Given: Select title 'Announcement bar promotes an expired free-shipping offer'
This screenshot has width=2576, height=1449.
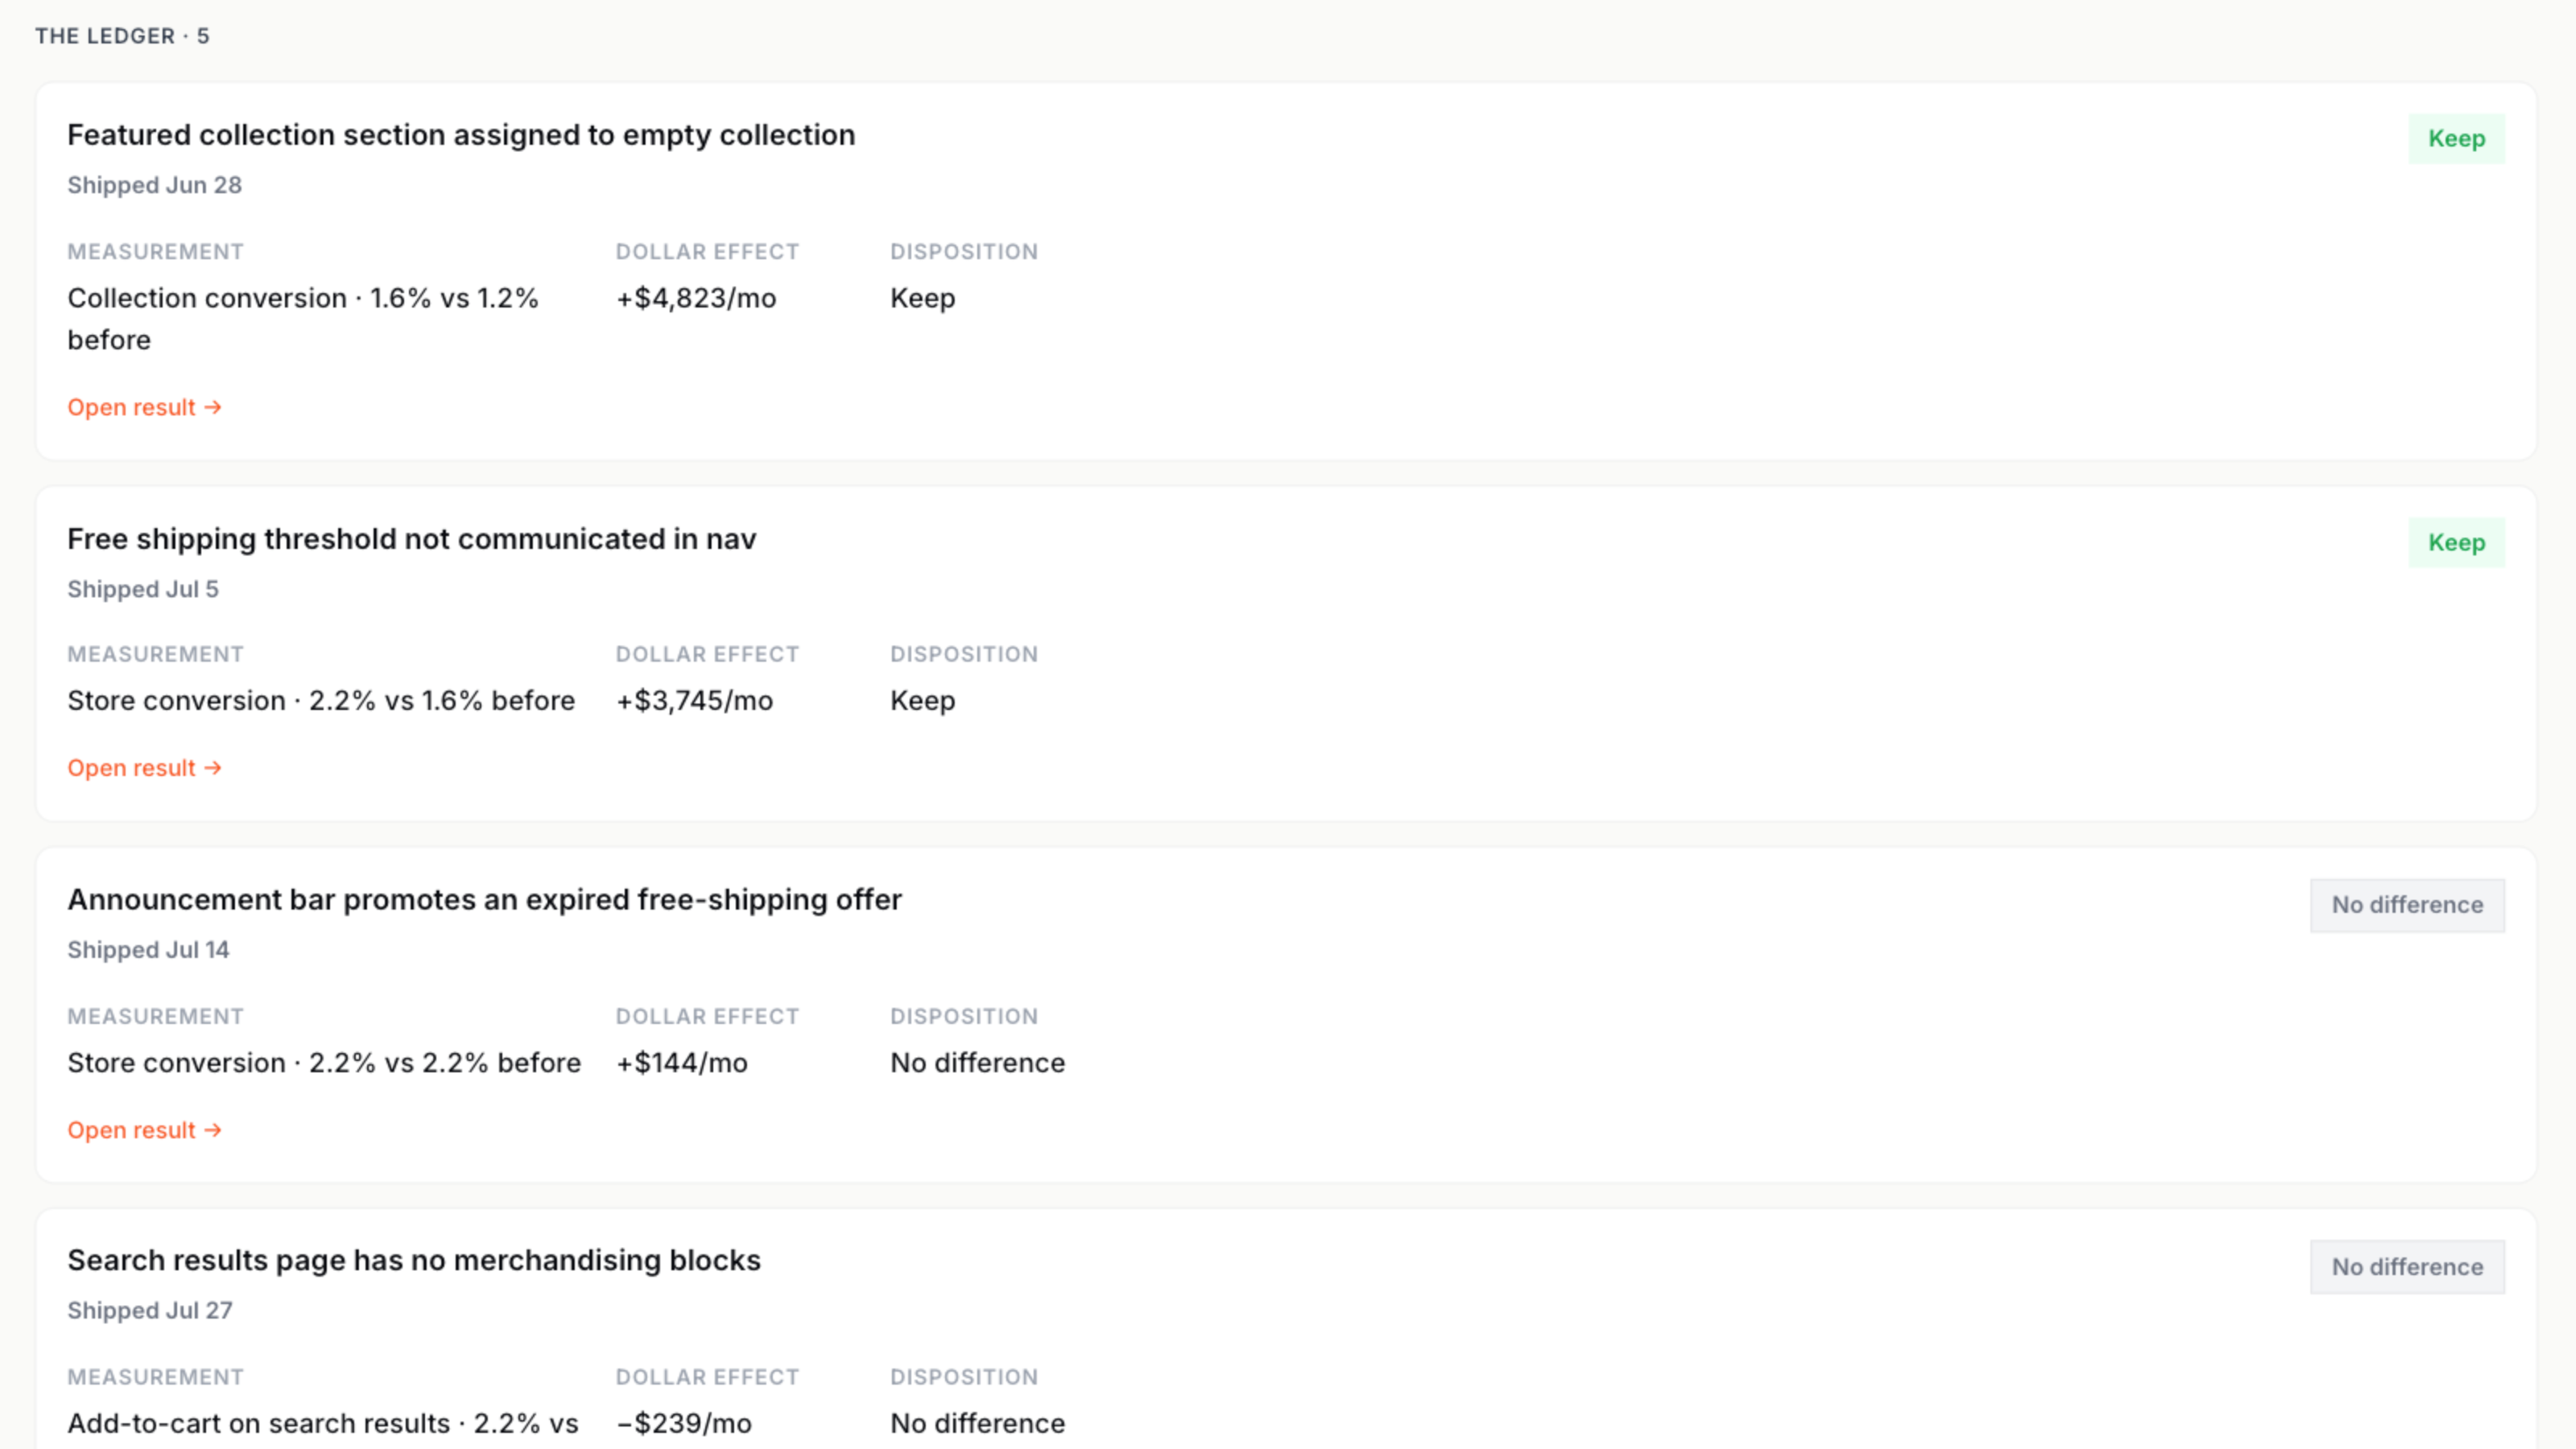Looking at the screenshot, I should click(484, 900).
